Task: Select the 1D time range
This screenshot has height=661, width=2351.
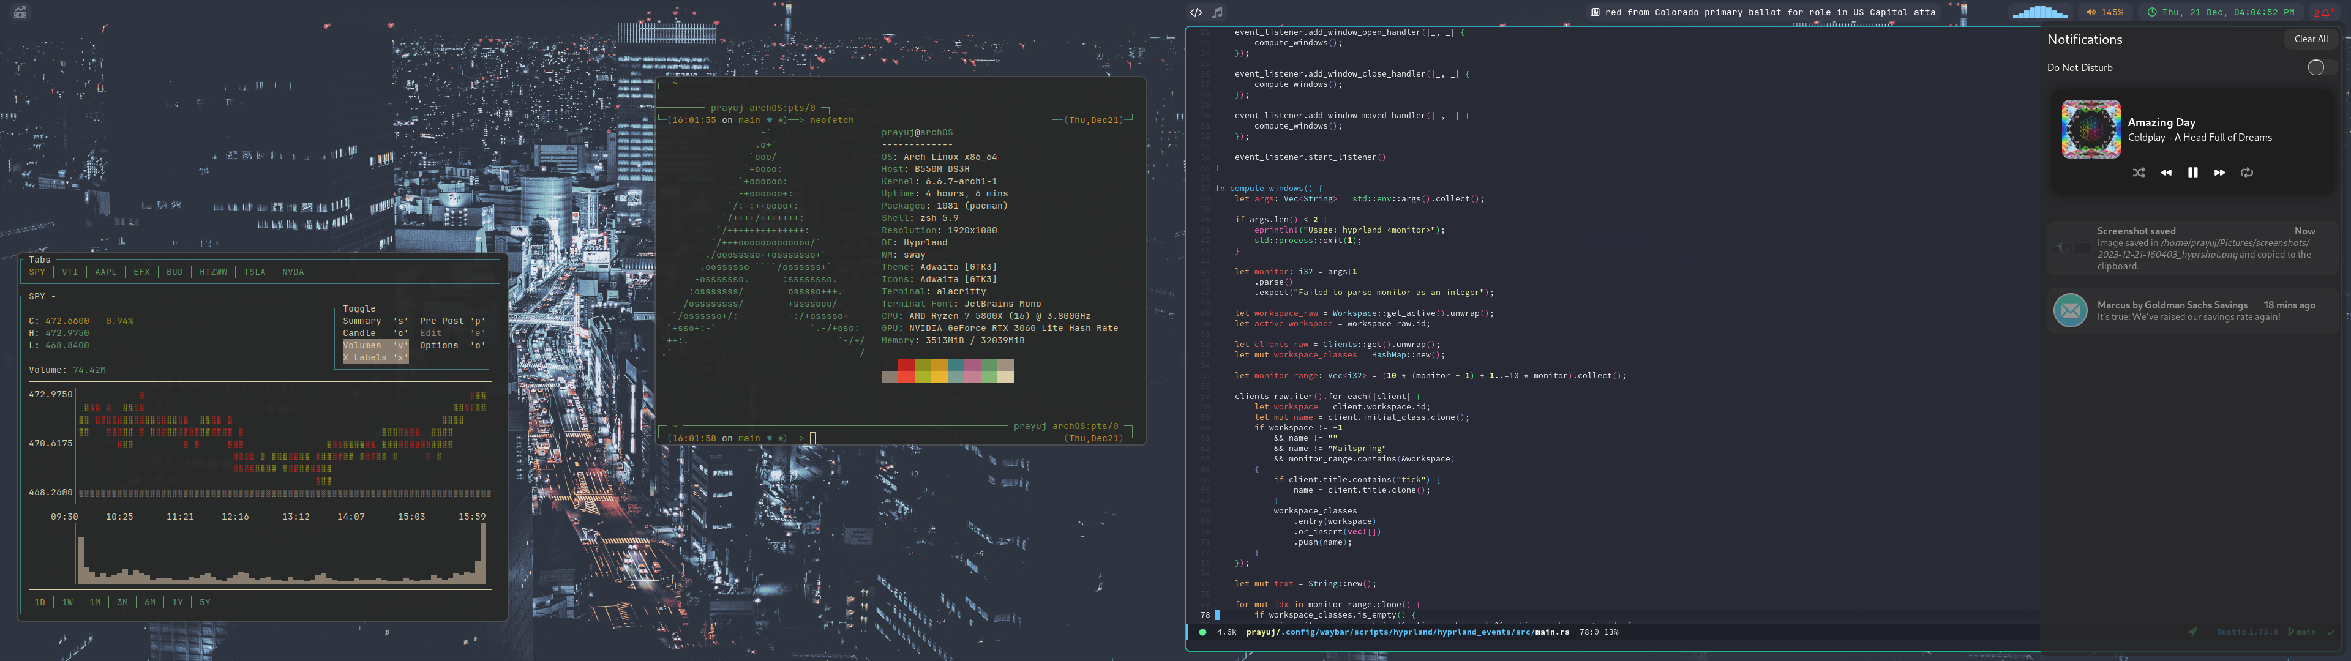Action: pyautogui.click(x=39, y=603)
